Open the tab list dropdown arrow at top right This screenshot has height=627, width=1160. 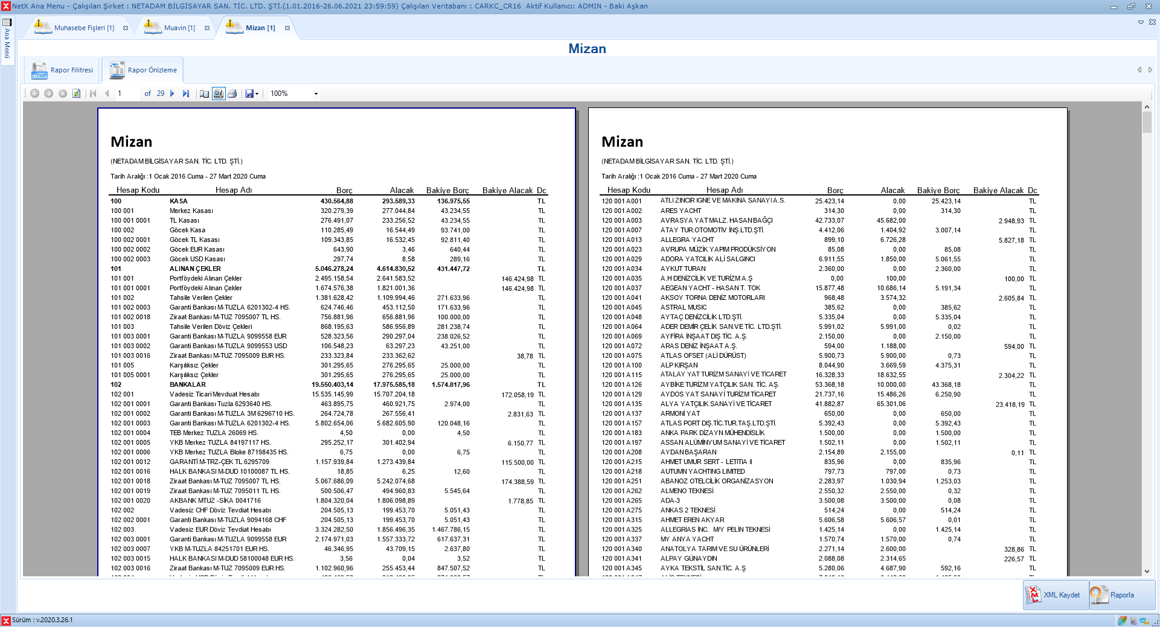pyautogui.click(x=1141, y=22)
